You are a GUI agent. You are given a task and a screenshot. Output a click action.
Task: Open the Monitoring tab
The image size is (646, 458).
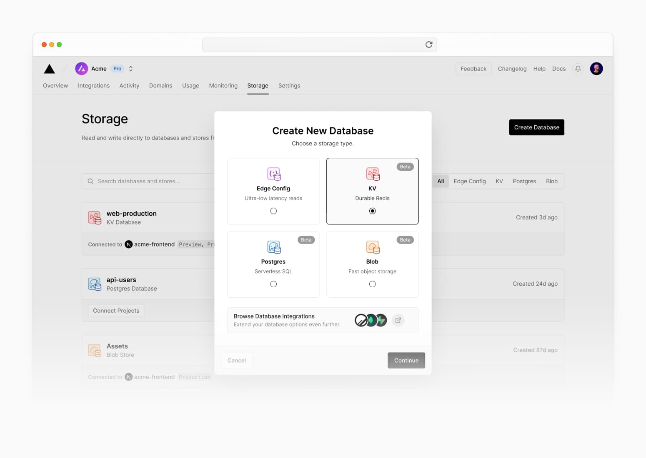click(223, 86)
